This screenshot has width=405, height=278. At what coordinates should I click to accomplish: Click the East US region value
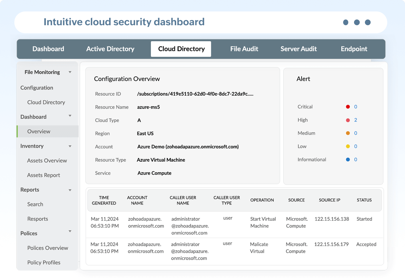tap(145, 134)
